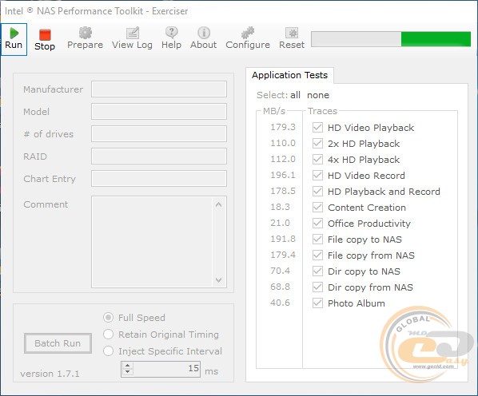Launch the Prepare gear icon
This screenshot has height=396, width=478.
85,33
